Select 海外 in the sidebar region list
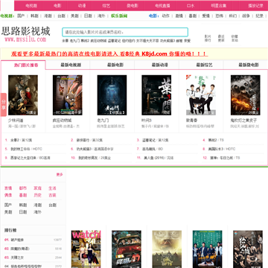This screenshot has width=268, height=268. point(37,212)
